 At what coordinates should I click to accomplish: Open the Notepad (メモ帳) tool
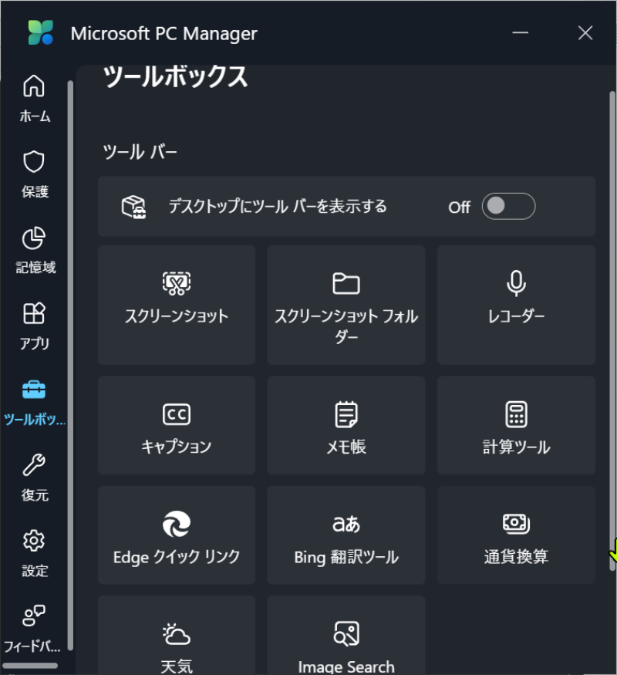[346, 426]
